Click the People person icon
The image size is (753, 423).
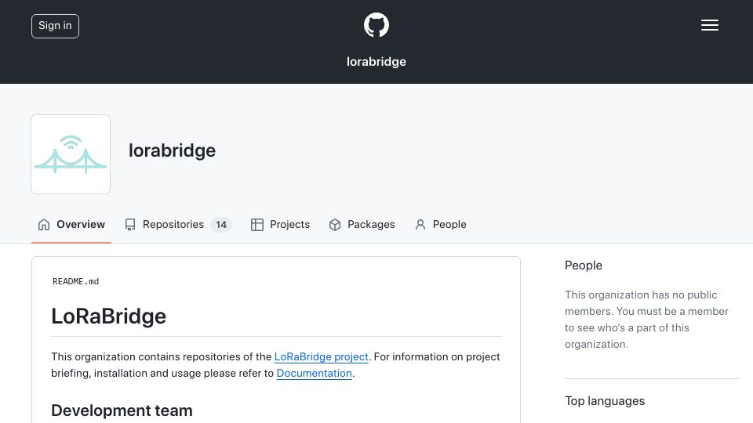[x=420, y=225]
